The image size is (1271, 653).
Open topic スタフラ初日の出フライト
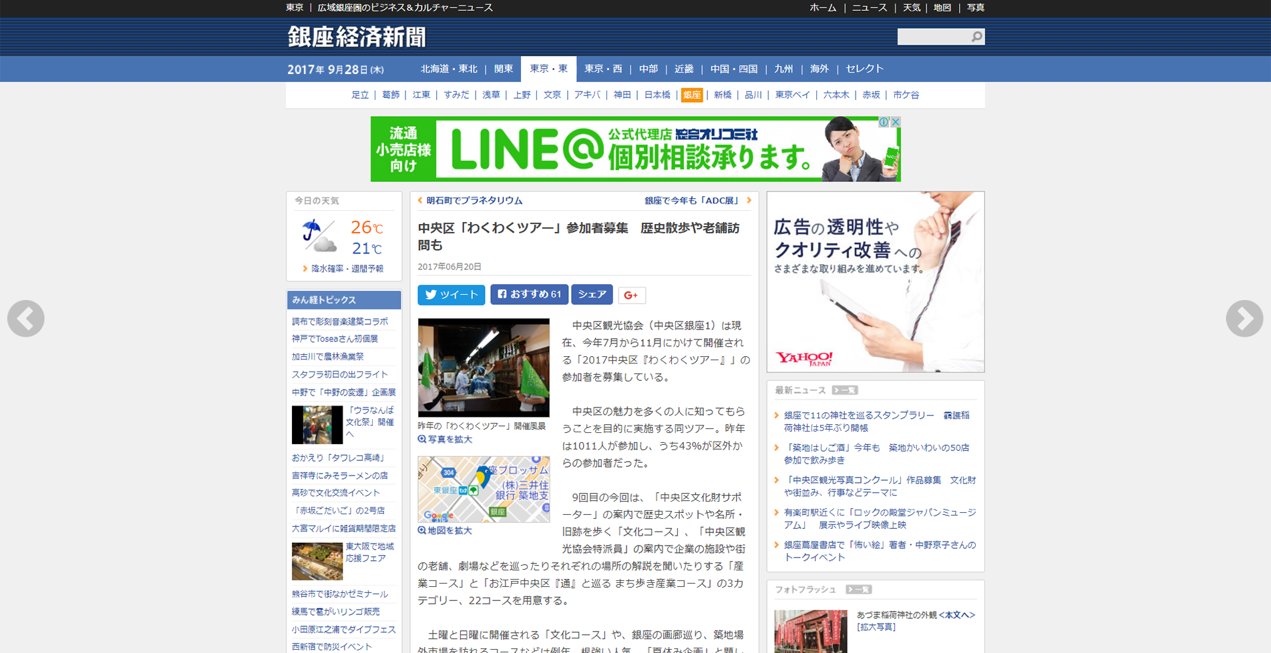[x=340, y=375]
